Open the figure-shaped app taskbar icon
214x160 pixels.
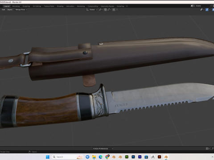[x=153, y=157]
